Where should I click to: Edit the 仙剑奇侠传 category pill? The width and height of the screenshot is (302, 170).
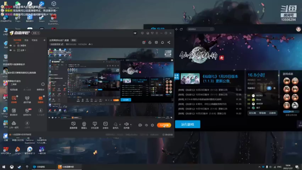(x=56, y=44)
